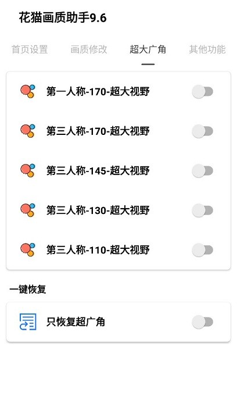This screenshot has width=237, height=407.
Task: Click the blue restore icon beside 只恢复超广角
Action: 28,322
